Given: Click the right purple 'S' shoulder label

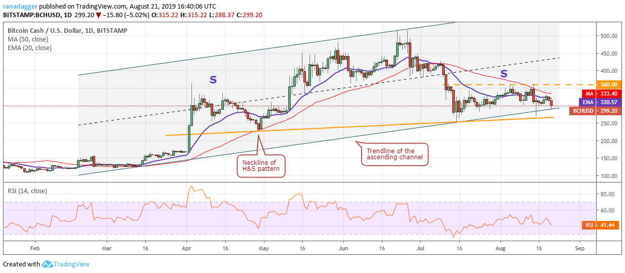Looking at the screenshot, I should (x=504, y=74).
